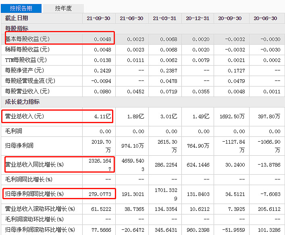Screen dimensions: 285x235
Task: Switch to the 按年度 tab
Action: coord(63,8)
